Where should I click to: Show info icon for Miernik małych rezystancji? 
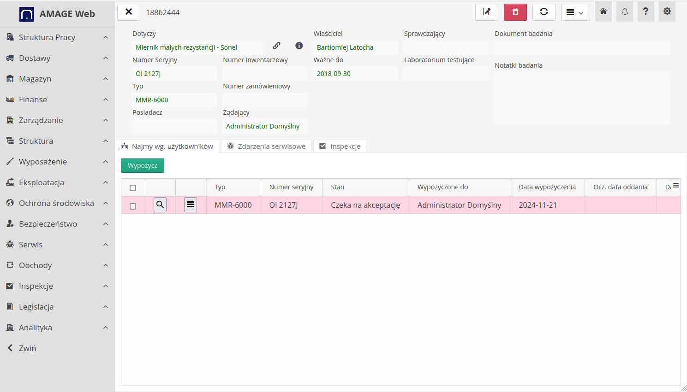point(299,46)
